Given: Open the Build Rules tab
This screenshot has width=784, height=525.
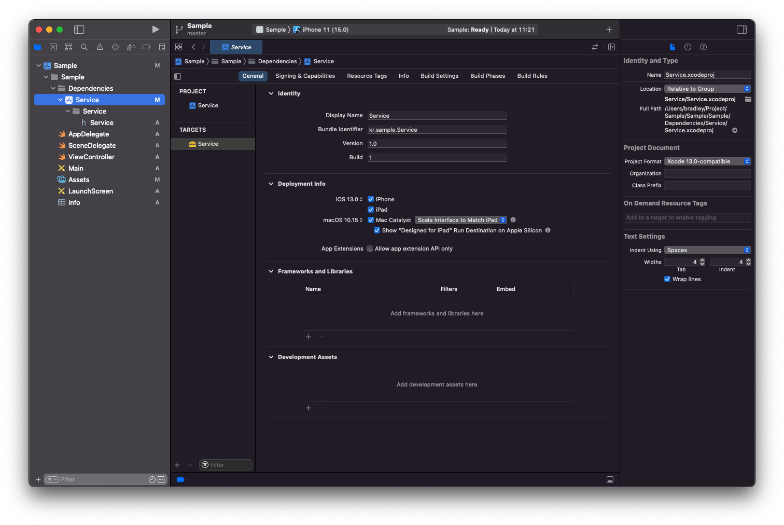Looking at the screenshot, I should click(532, 76).
